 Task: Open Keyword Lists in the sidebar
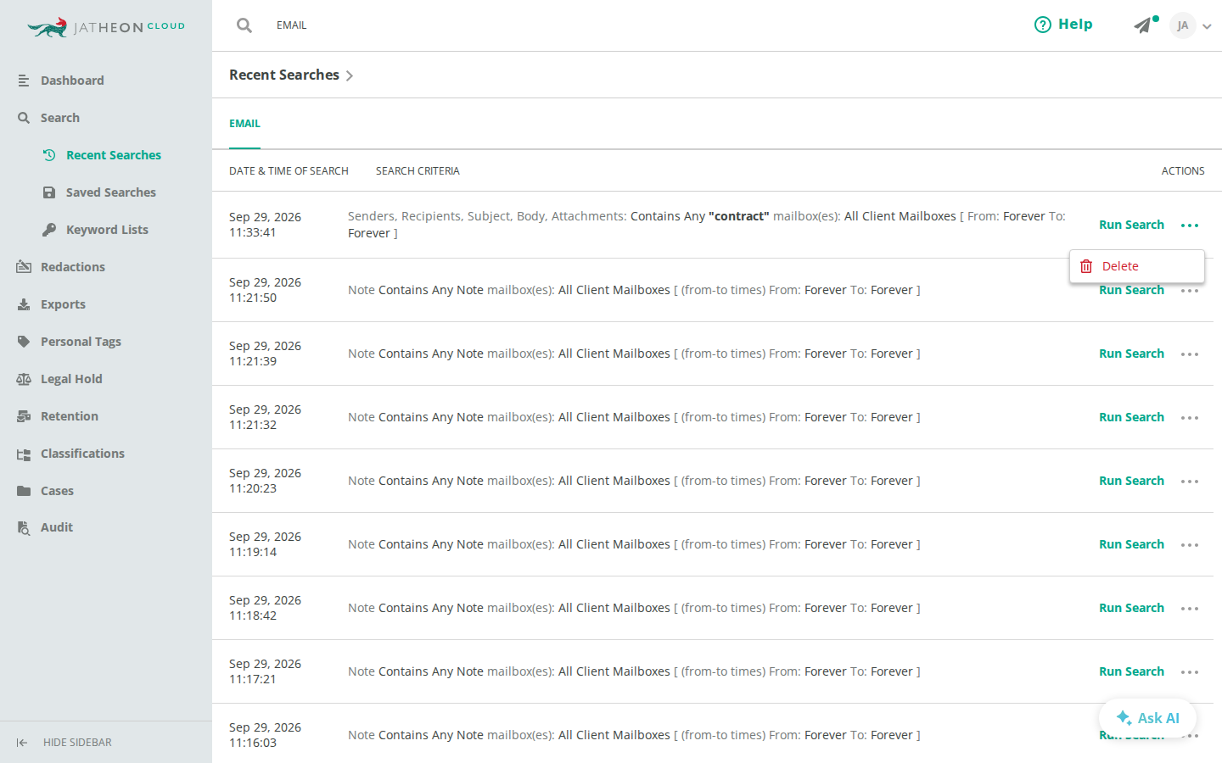[96, 230]
